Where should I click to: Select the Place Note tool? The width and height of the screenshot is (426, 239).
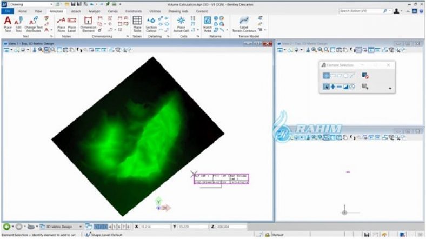point(61,24)
